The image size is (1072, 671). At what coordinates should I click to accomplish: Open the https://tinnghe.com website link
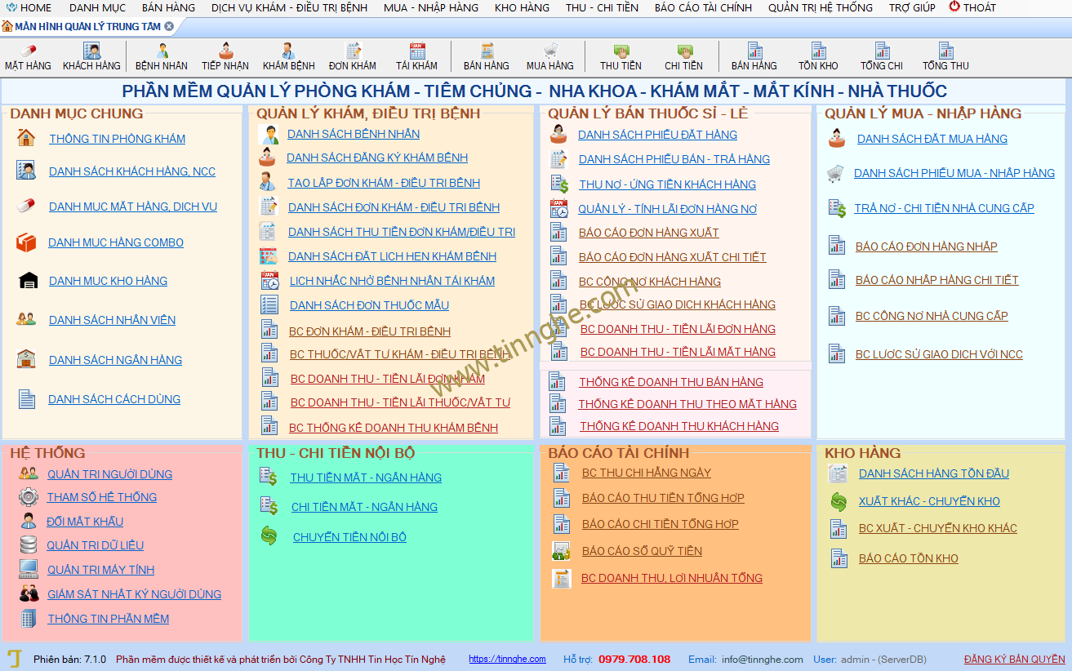point(507,659)
